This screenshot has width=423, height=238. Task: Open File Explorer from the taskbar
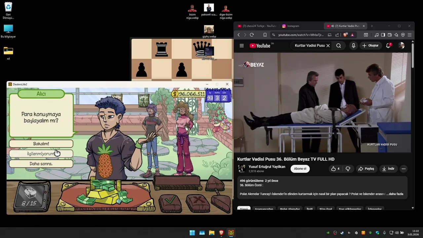click(211, 233)
